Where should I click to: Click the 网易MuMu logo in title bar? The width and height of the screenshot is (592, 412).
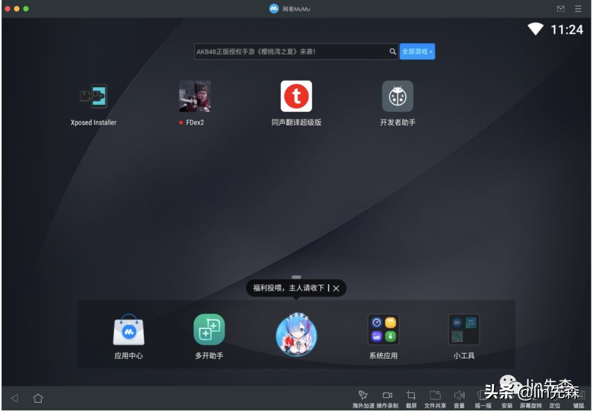pyautogui.click(x=274, y=9)
